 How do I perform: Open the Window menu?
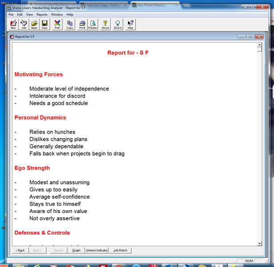point(57,15)
